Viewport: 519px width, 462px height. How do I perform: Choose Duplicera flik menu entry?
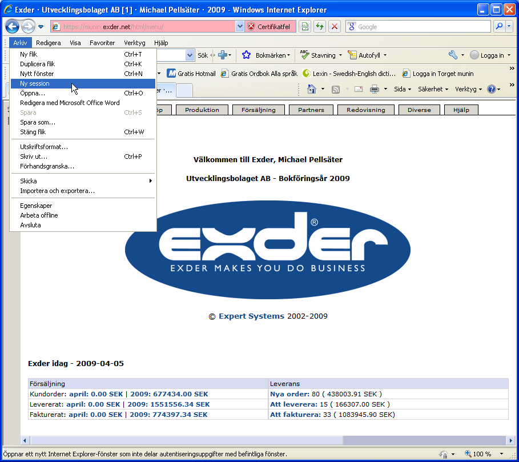click(x=83, y=64)
